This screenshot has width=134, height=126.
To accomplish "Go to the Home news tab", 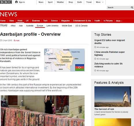I will pos(3,21).
